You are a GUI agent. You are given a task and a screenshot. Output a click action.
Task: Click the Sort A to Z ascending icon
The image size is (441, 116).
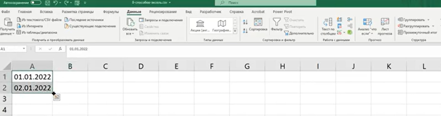[245, 22]
